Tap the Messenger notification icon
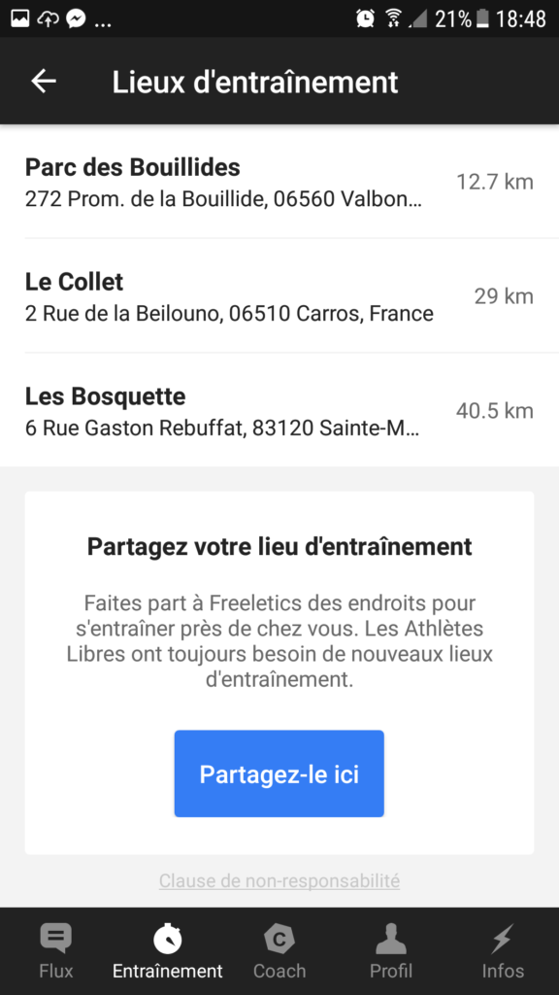 [76, 18]
